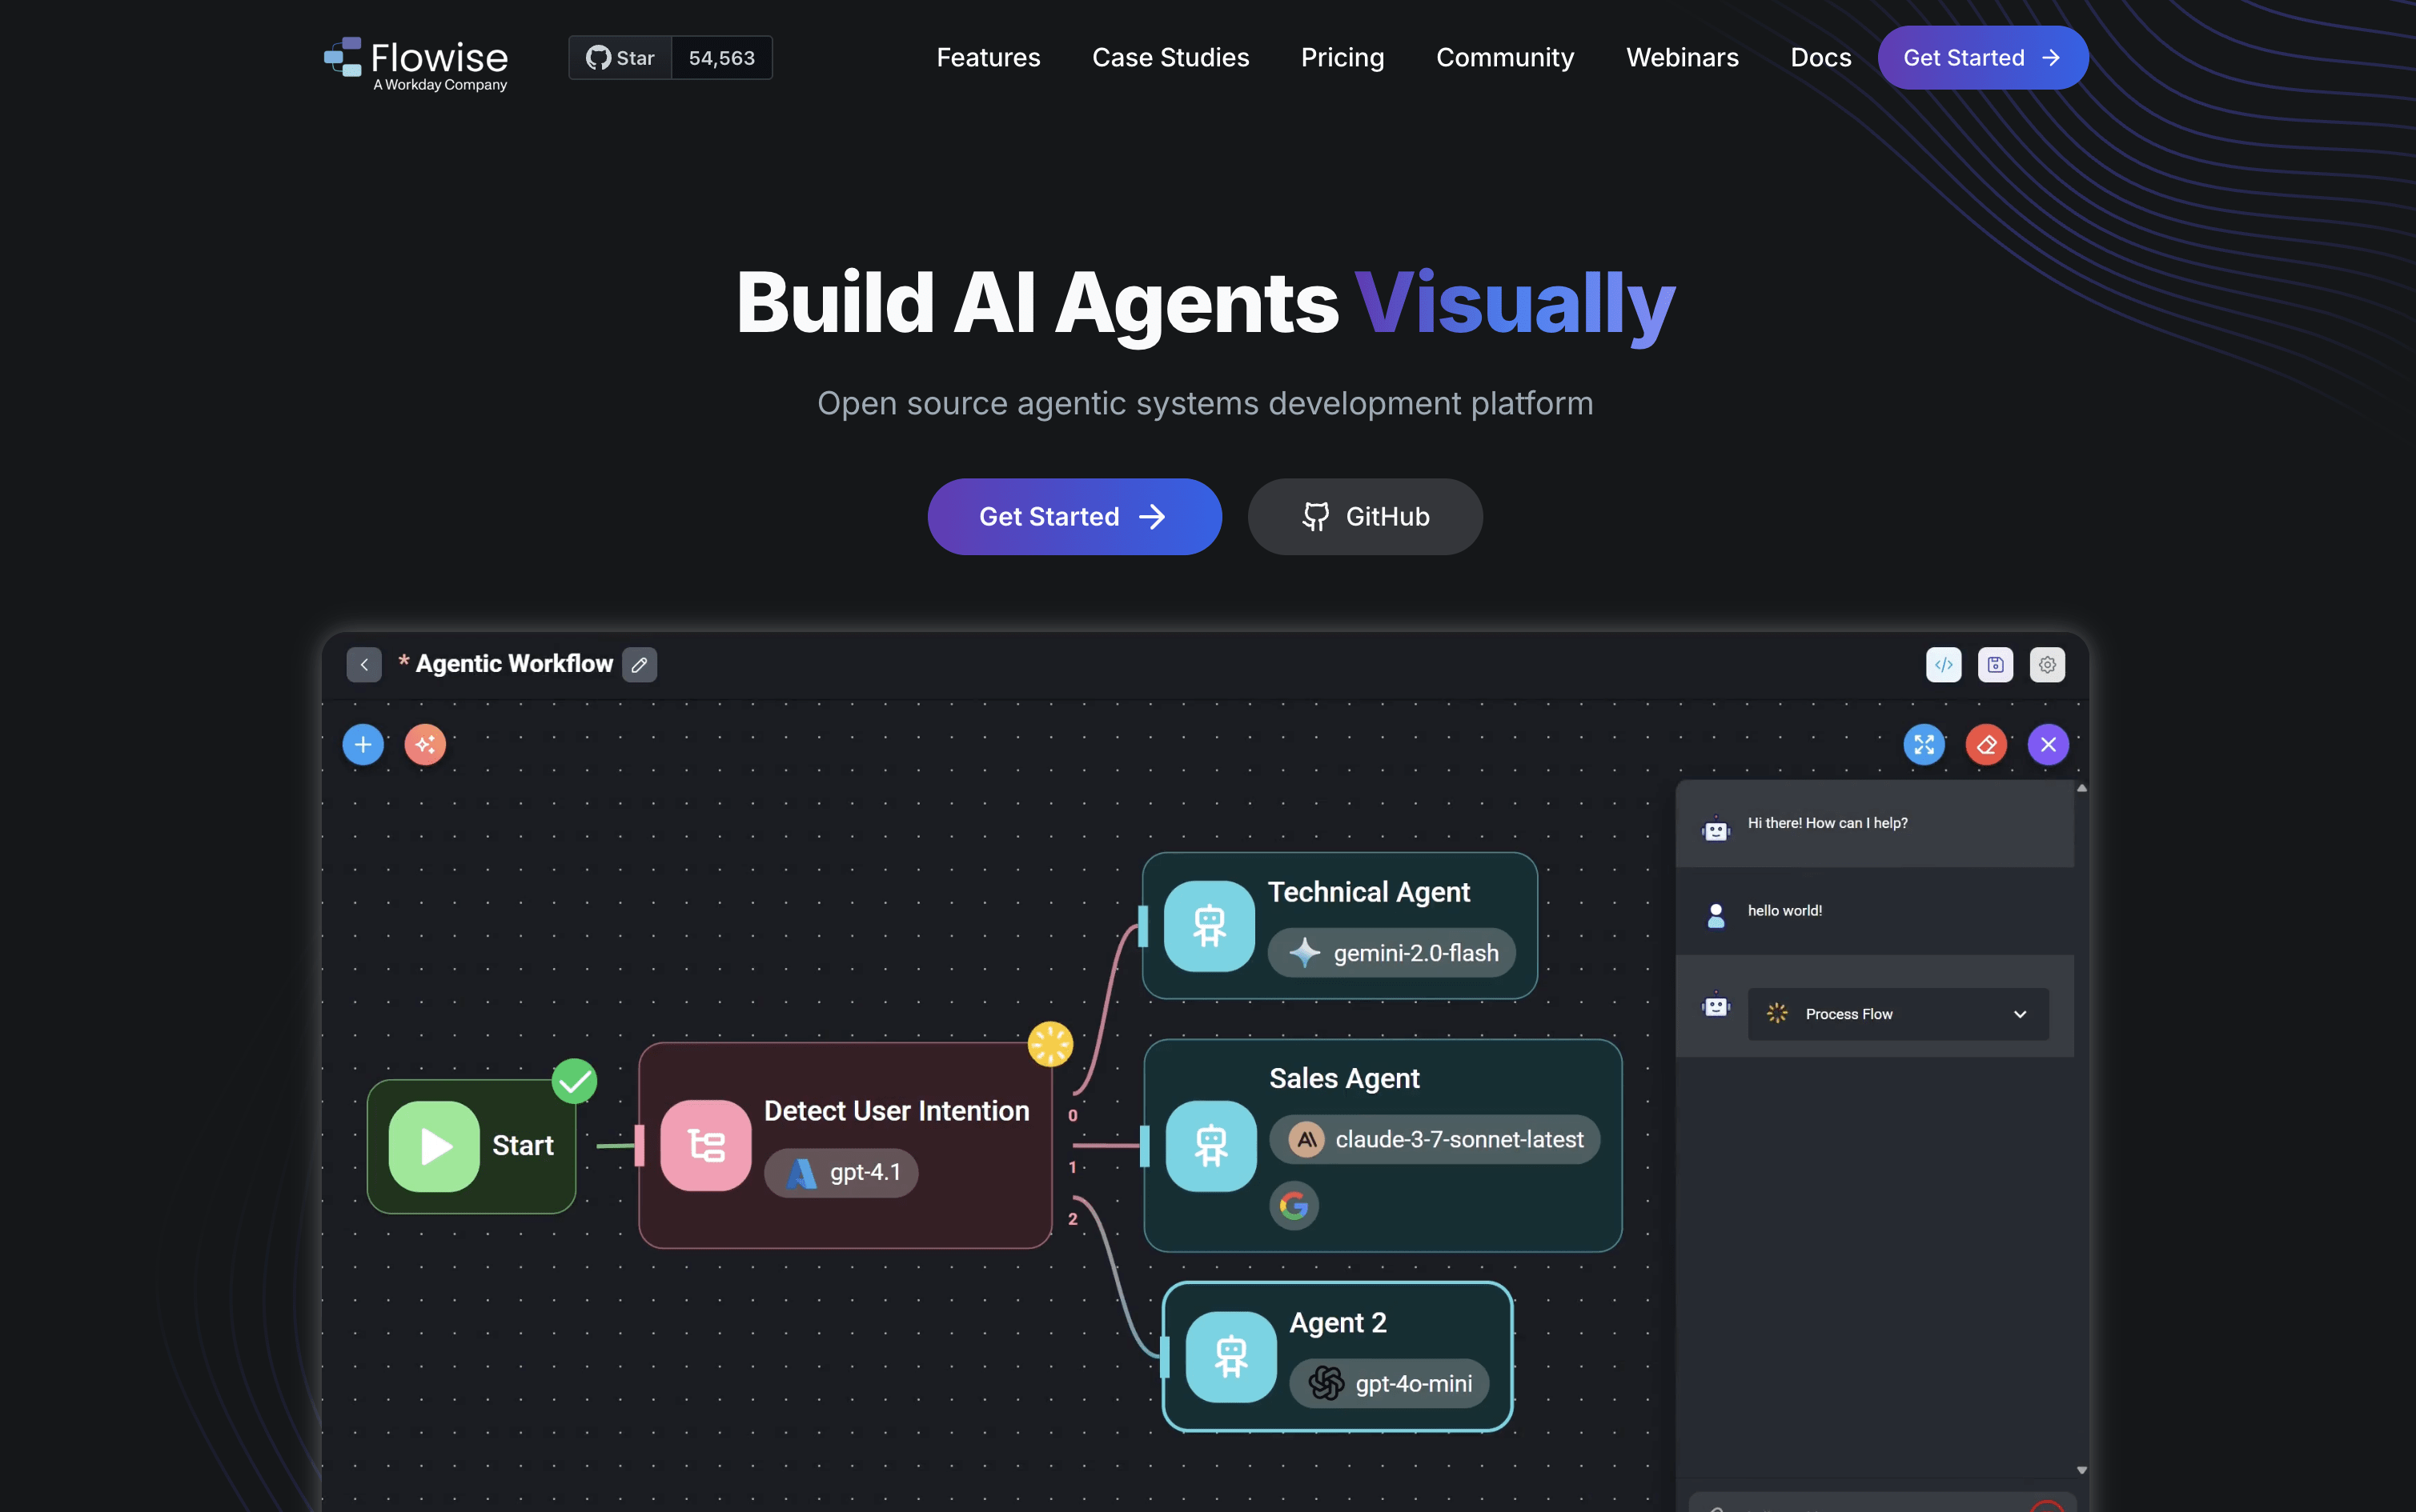This screenshot has width=2416, height=1512.
Task: Click the Agentic Workflow title text
Action: coord(514,664)
